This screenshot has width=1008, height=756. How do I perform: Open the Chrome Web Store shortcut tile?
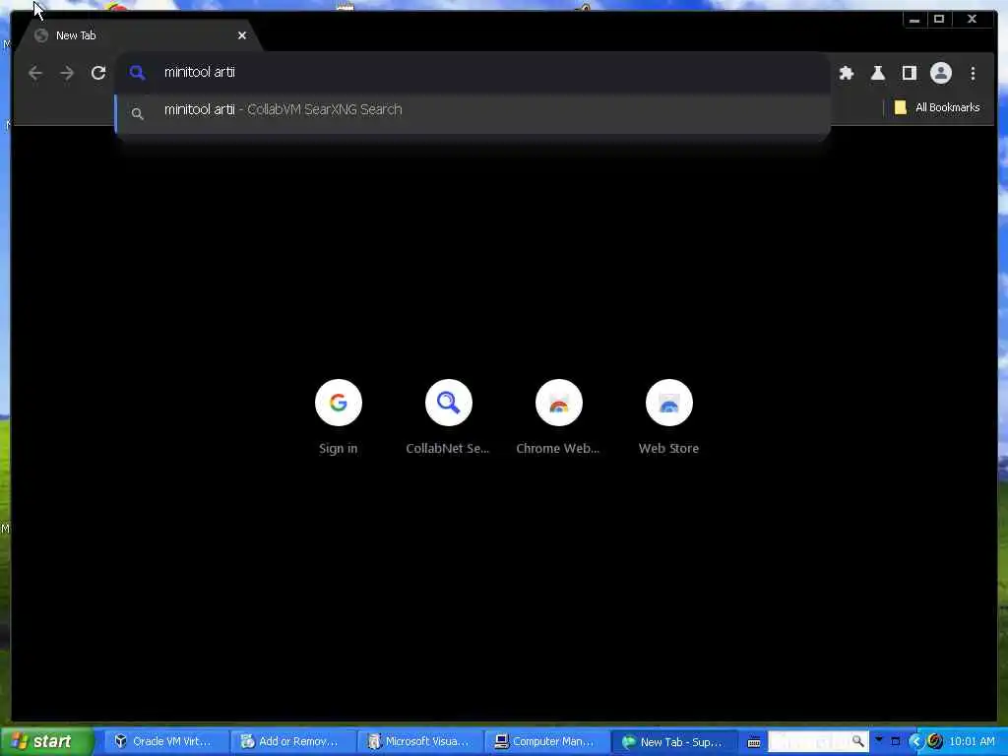(558, 417)
